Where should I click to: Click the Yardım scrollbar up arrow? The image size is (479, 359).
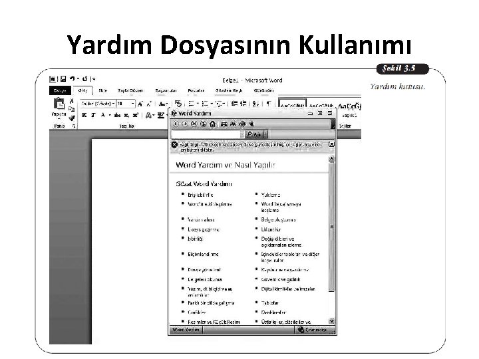331,159
